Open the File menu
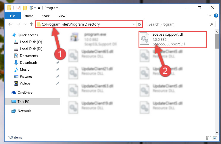221x144 pixels. (x=12, y=16)
